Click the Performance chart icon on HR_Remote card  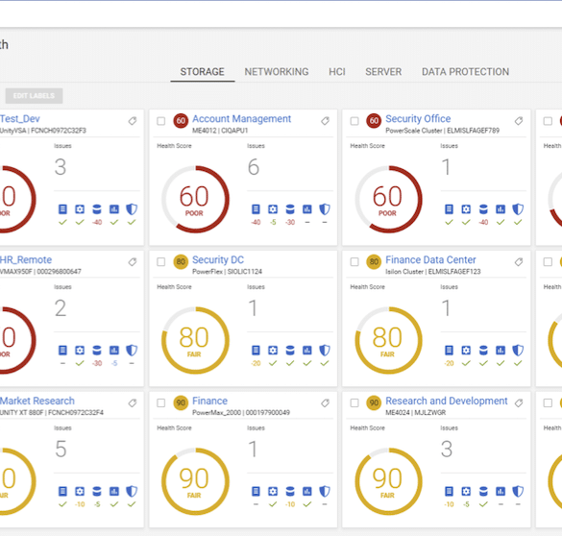point(114,350)
